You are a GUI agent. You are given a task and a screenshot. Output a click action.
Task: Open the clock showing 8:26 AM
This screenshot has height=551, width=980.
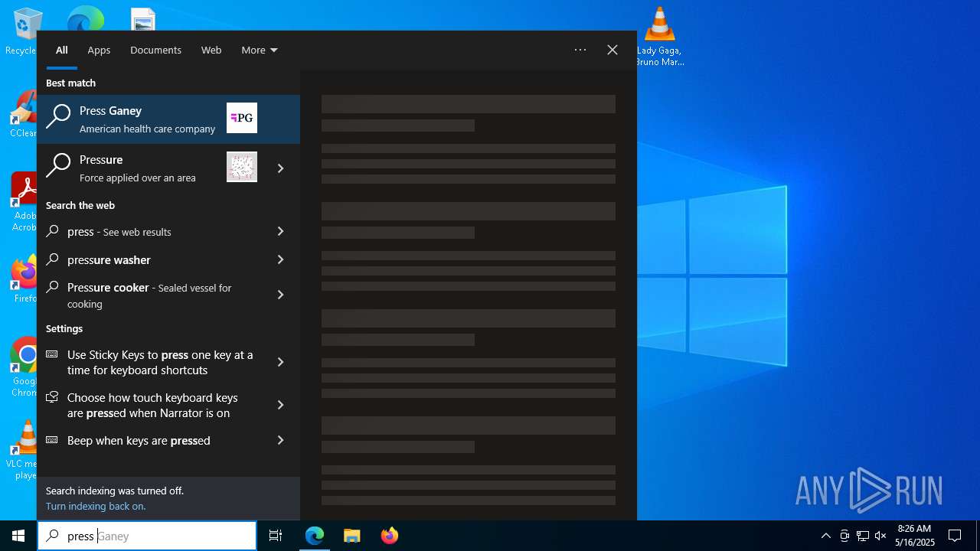click(x=914, y=536)
